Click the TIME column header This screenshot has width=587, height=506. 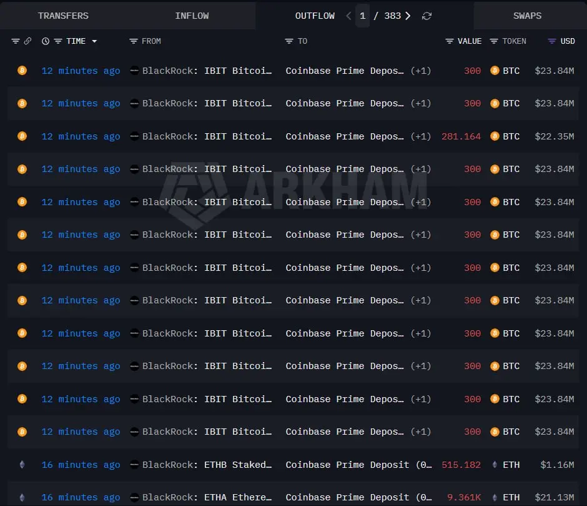click(76, 41)
